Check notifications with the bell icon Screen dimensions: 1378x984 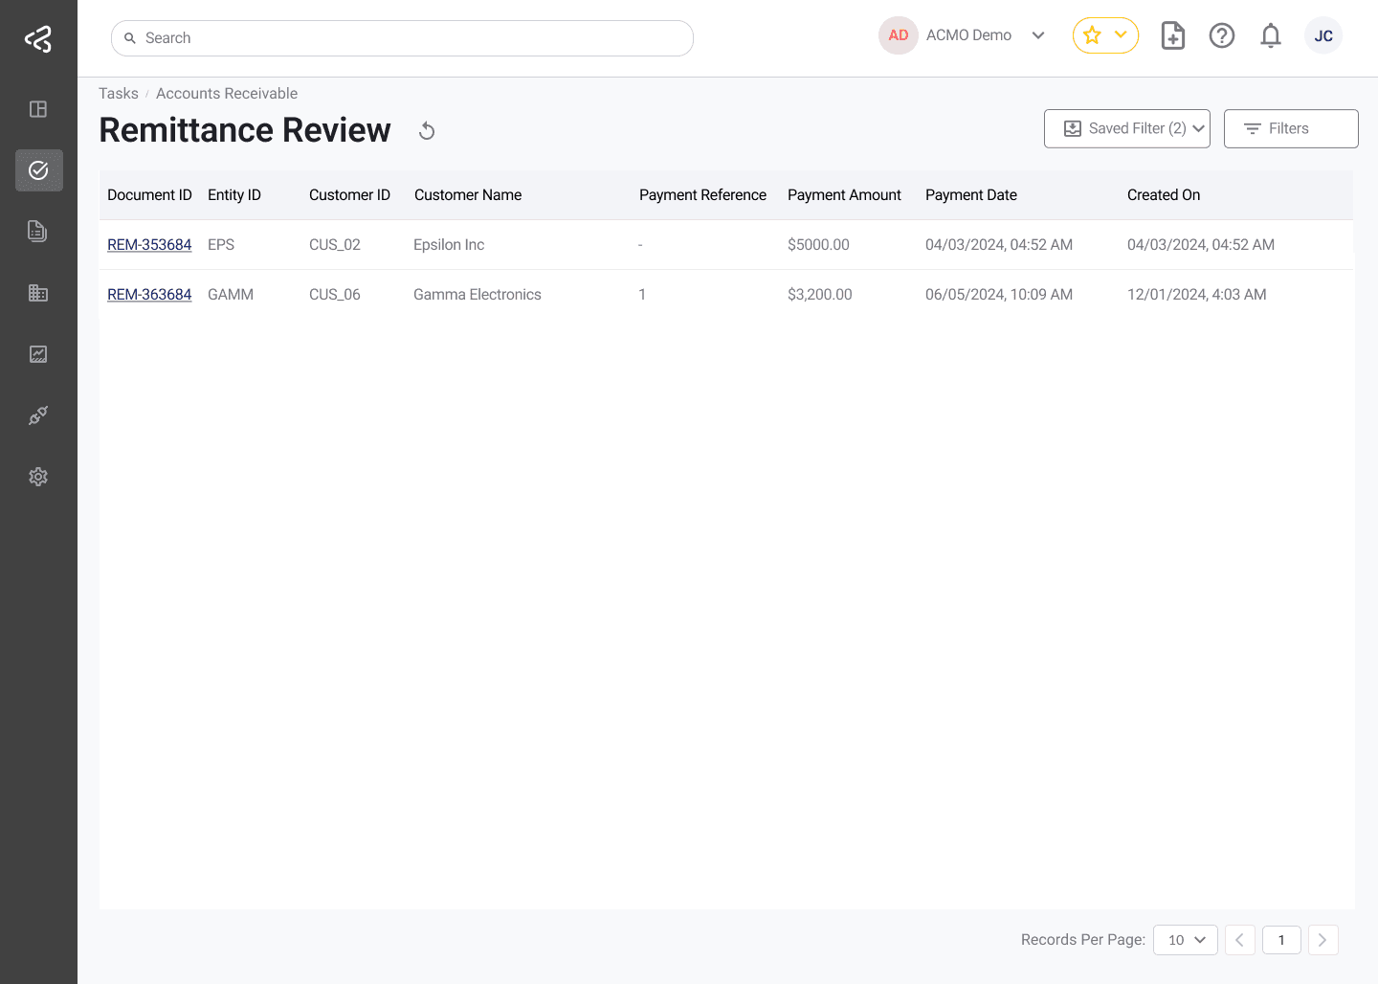pos(1271,35)
